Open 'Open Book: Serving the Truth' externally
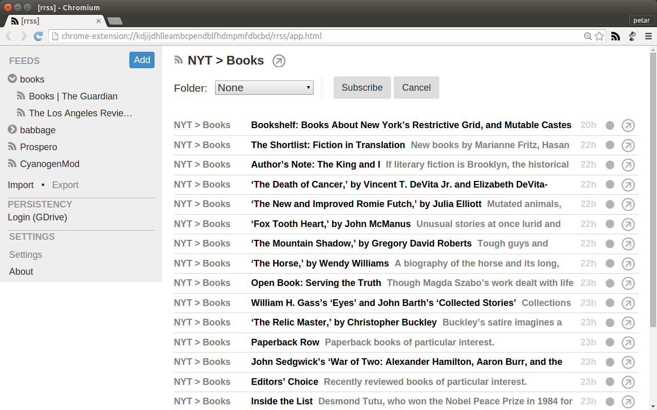The image size is (657, 410). click(x=628, y=283)
